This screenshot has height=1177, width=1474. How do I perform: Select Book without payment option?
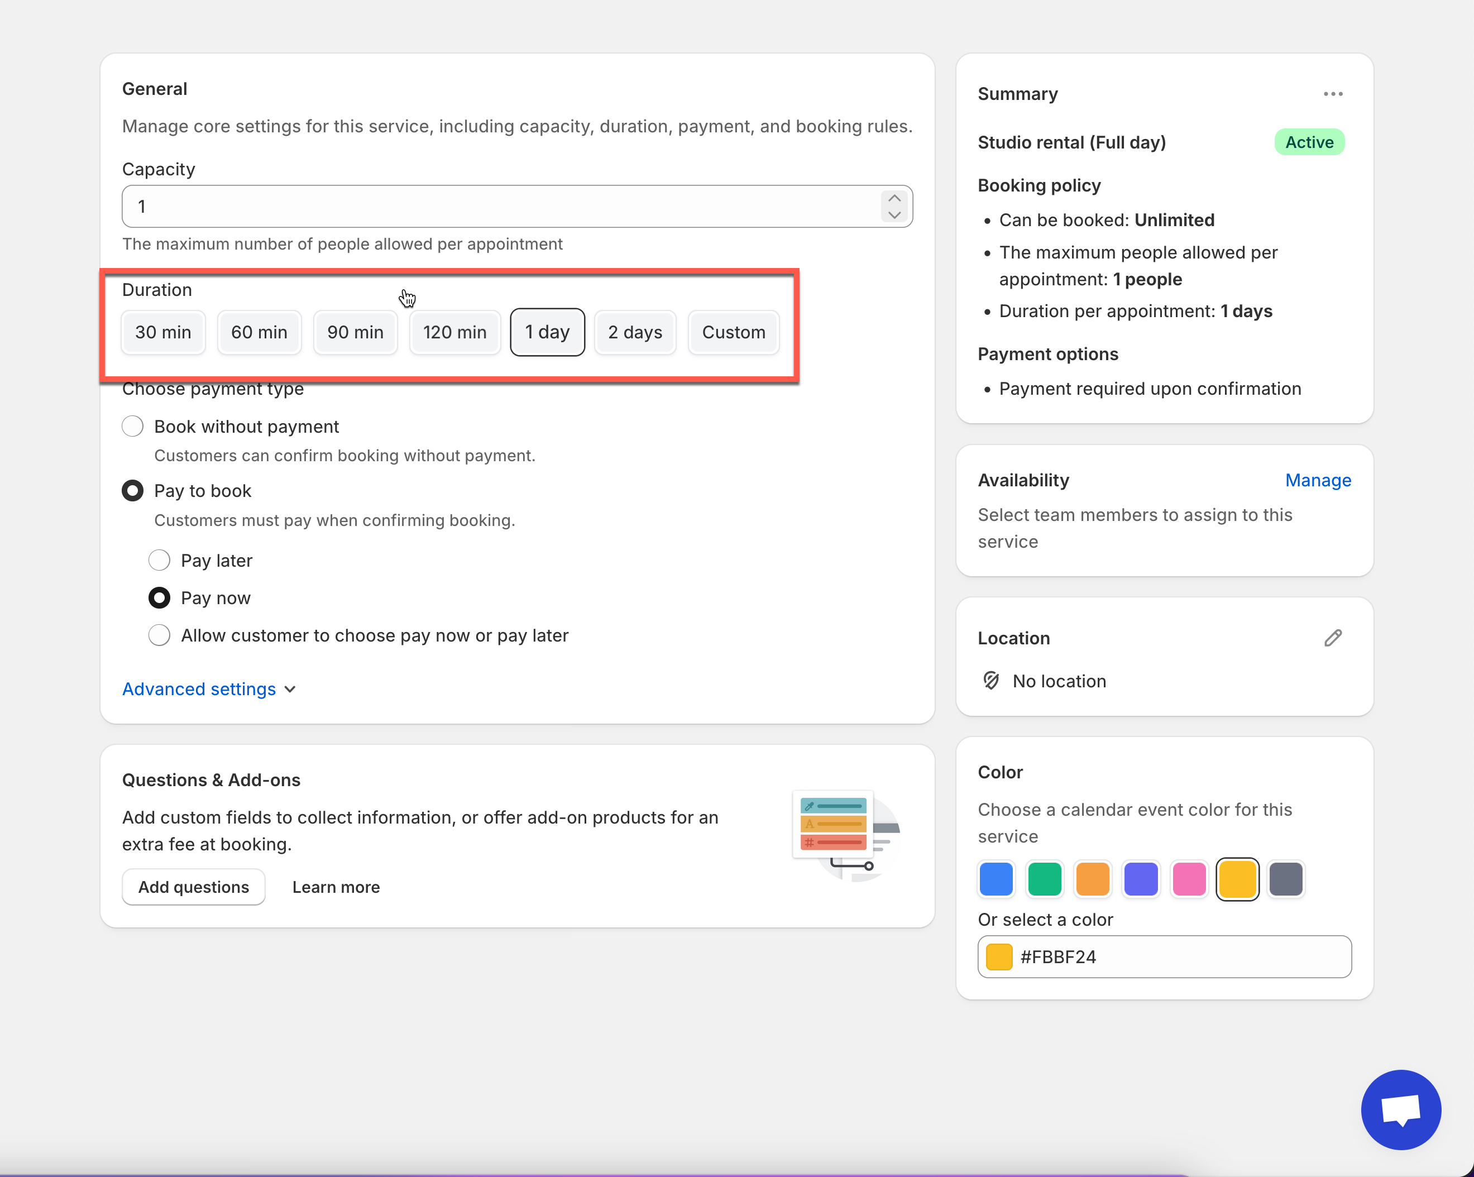[133, 427]
